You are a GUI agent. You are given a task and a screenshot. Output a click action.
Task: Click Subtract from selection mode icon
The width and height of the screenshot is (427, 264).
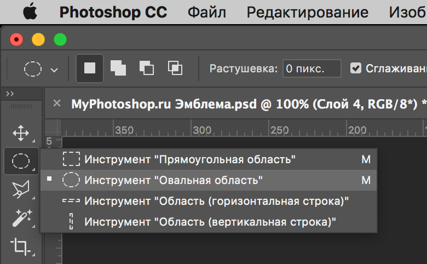(x=146, y=68)
